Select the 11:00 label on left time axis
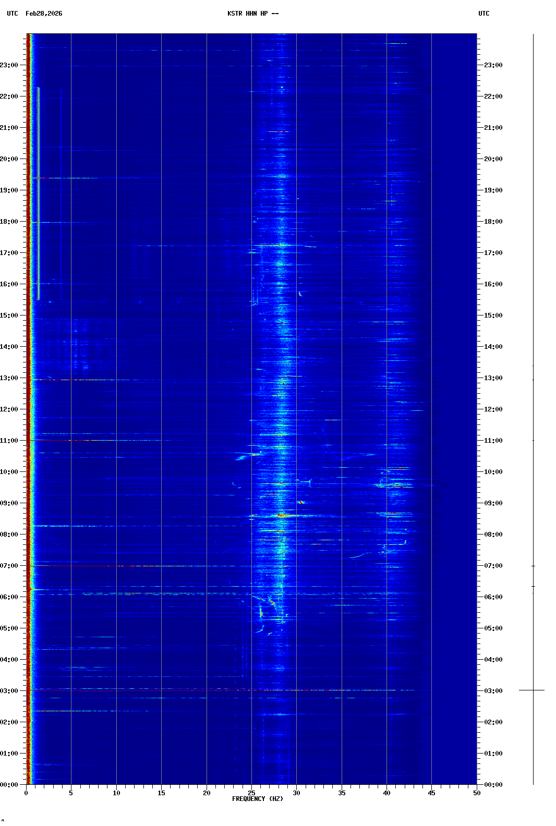 coord(9,441)
